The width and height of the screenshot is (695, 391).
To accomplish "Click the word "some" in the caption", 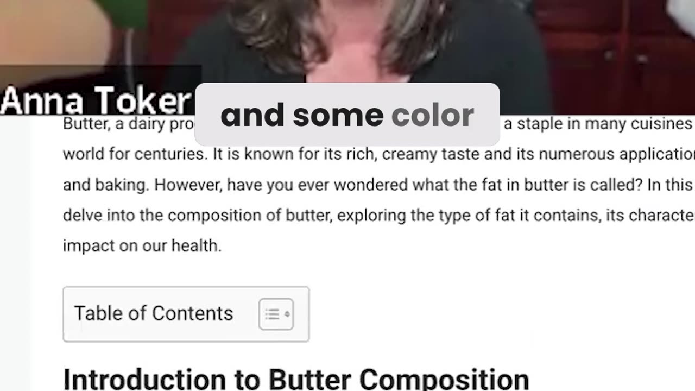I will pos(338,115).
